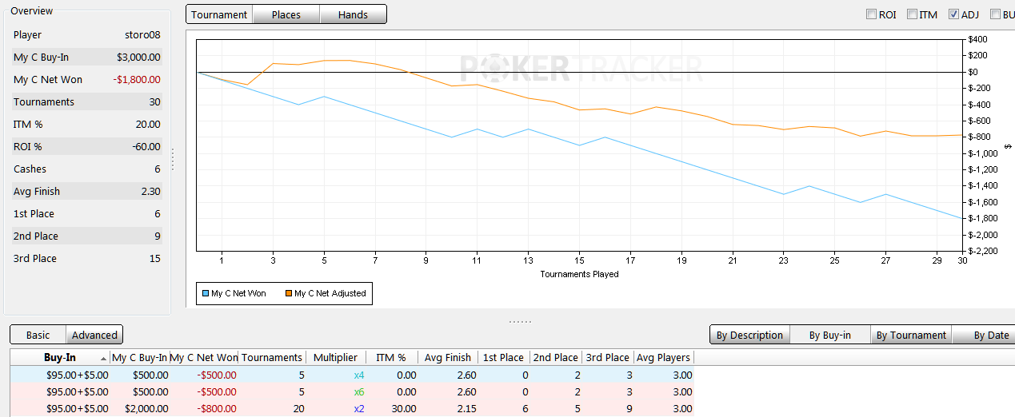Open the Hands graph tab
Viewport: 1015px width, 417px height.
(x=353, y=14)
